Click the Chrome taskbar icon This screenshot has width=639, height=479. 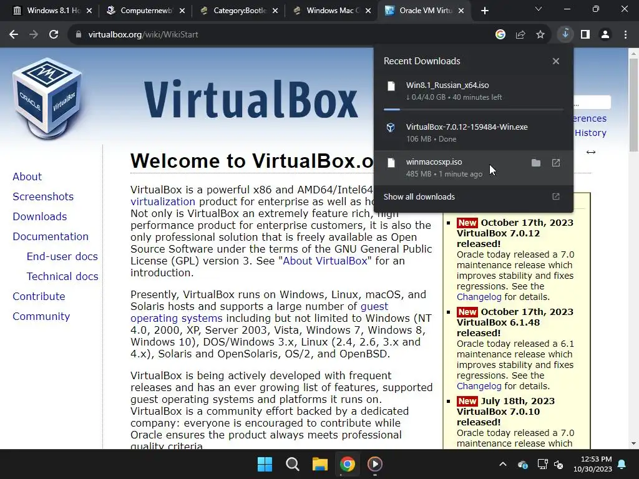point(347,464)
